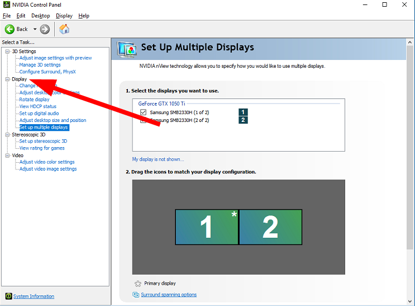Toggle Samsung SMB2330H (1 of 2) checkbox
Viewport: 415px width, 306px height.
click(x=143, y=112)
